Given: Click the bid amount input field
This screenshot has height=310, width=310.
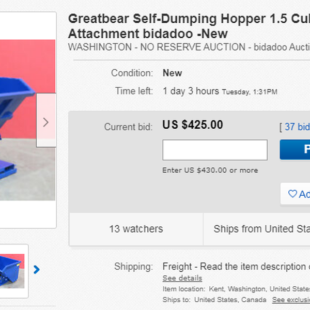Looking at the screenshot, I should coord(215,150).
